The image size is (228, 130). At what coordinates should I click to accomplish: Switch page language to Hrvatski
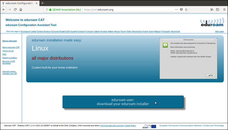[x=104, y=32]
